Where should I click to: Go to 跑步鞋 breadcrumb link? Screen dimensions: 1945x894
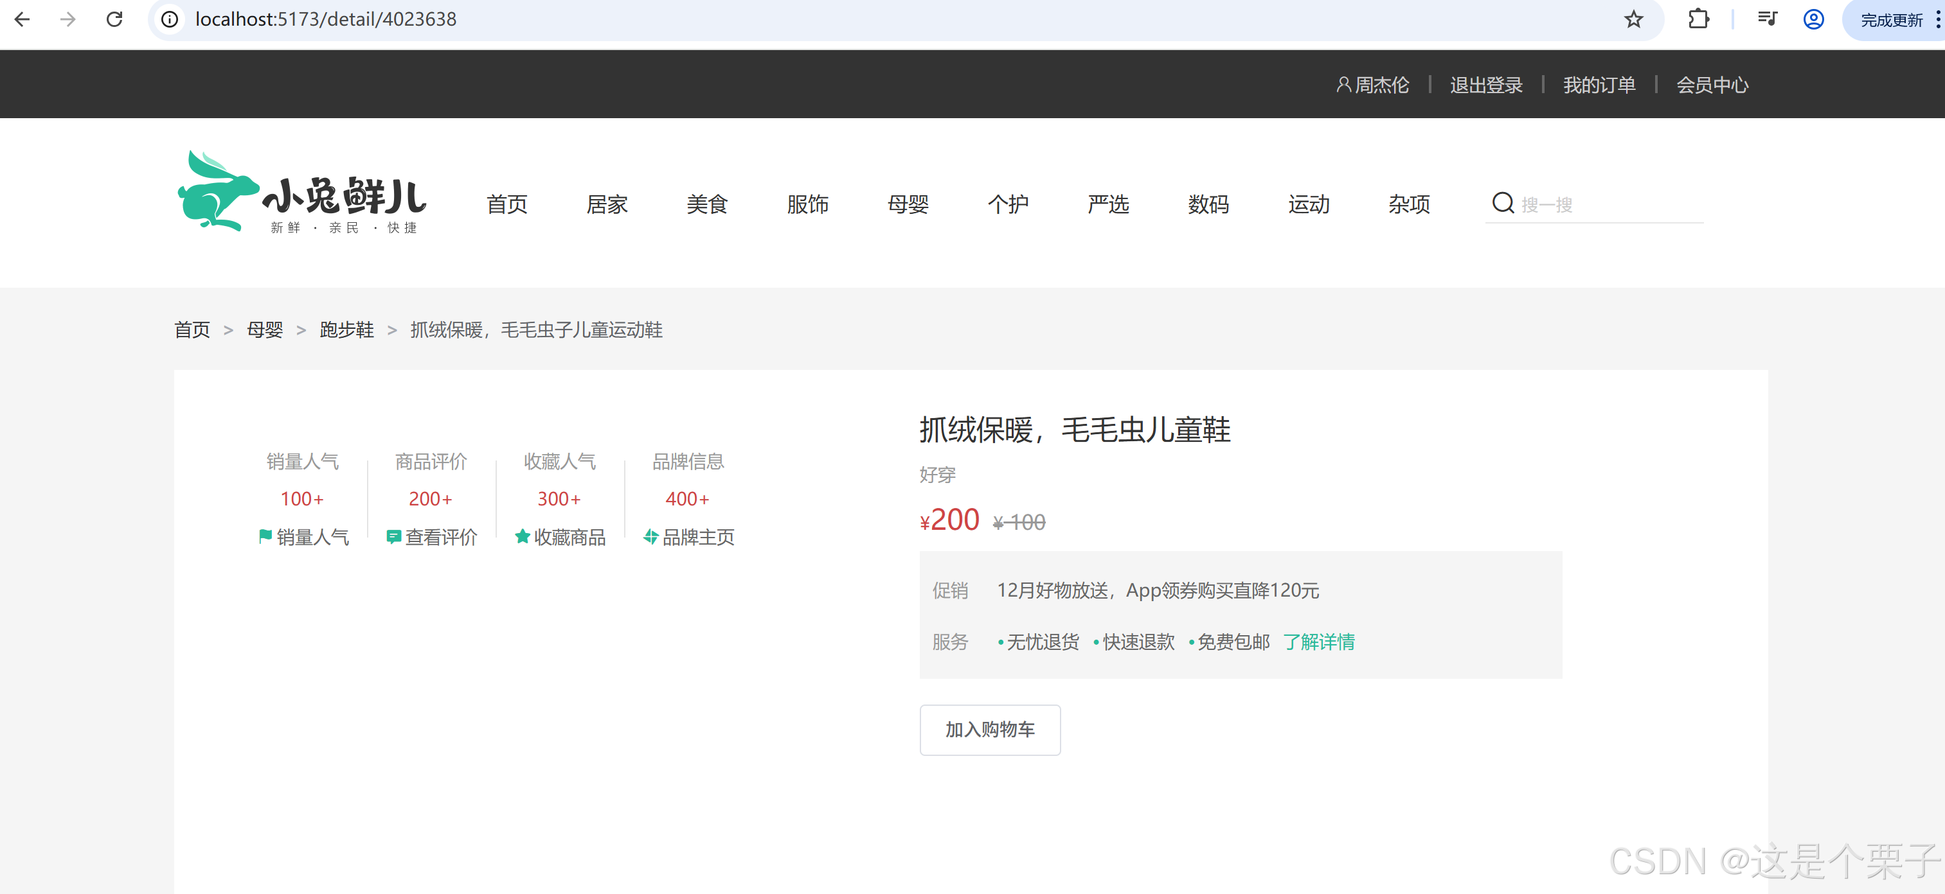346,329
